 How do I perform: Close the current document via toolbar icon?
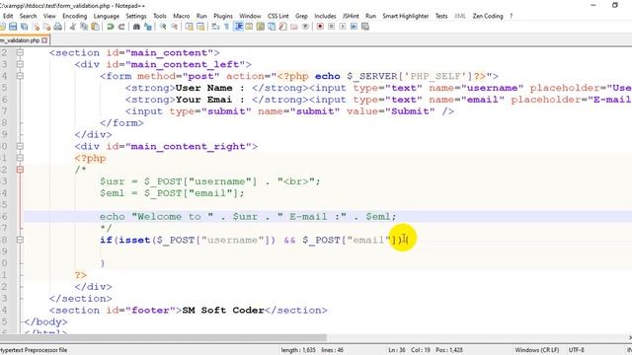pos(36,27)
